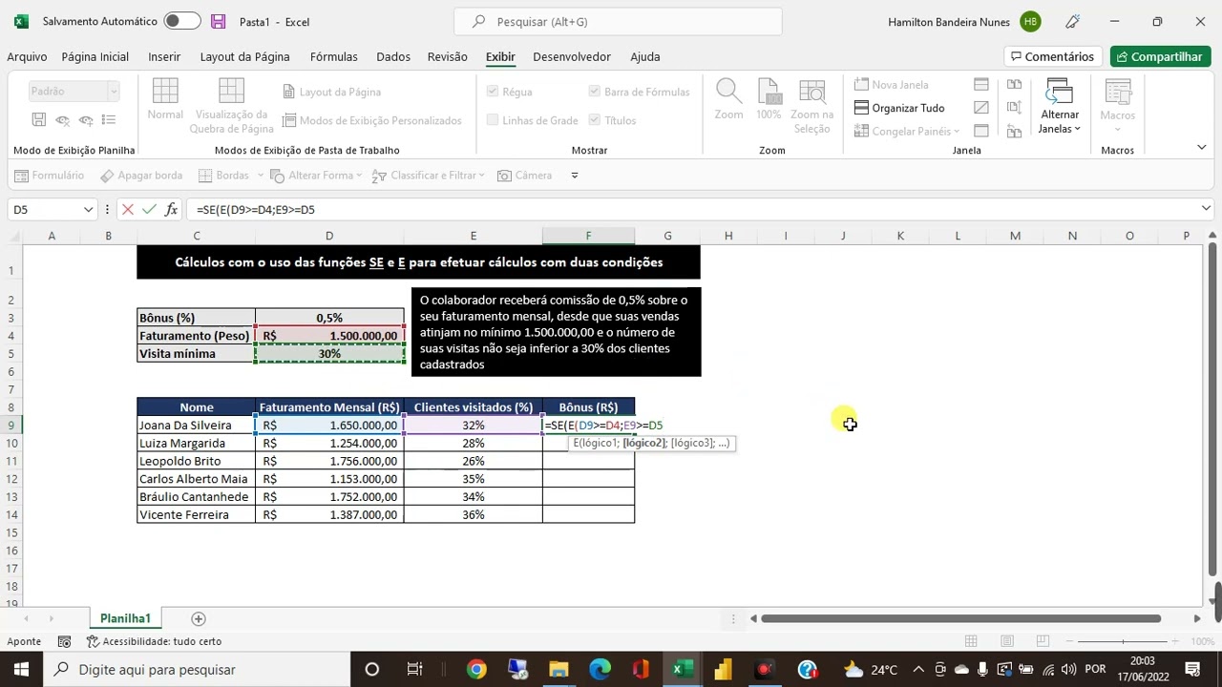
Task: Click the horizontal scrollbar
Action: point(960,618)
